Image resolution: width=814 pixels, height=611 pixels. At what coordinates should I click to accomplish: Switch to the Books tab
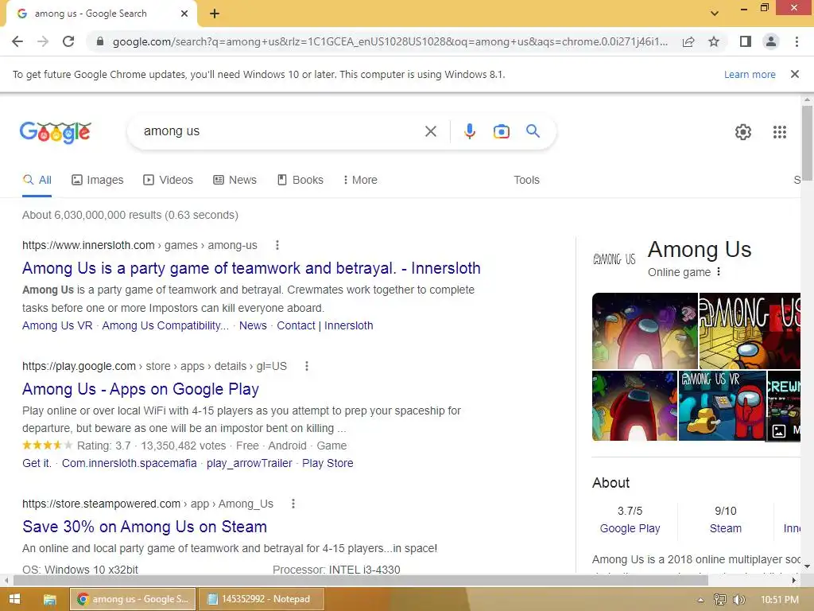[300, 180]
